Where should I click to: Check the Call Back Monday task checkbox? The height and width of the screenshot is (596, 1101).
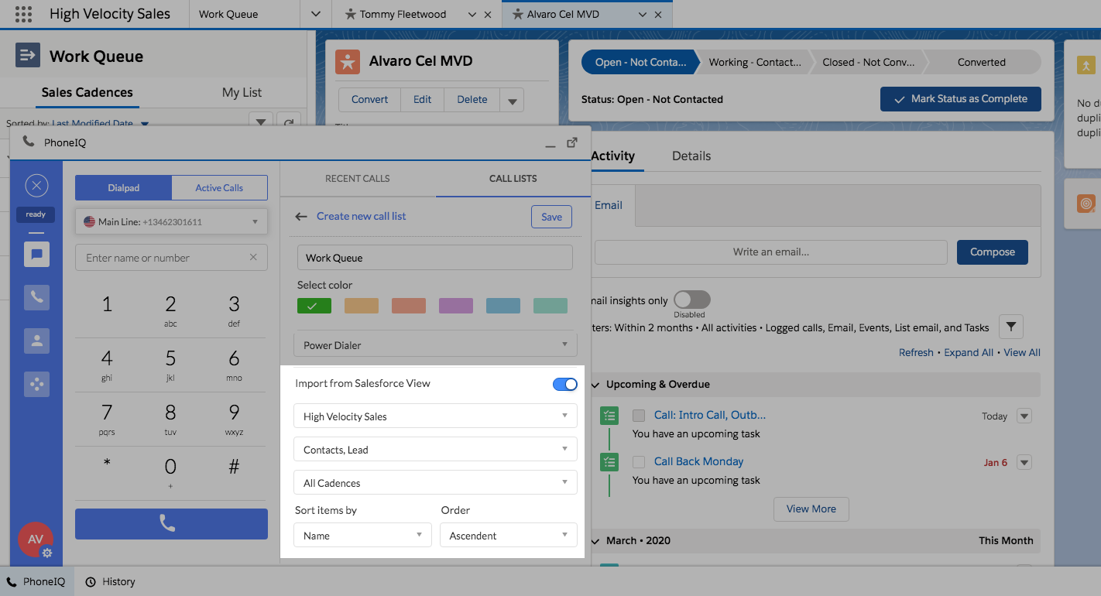coord(639,462)
